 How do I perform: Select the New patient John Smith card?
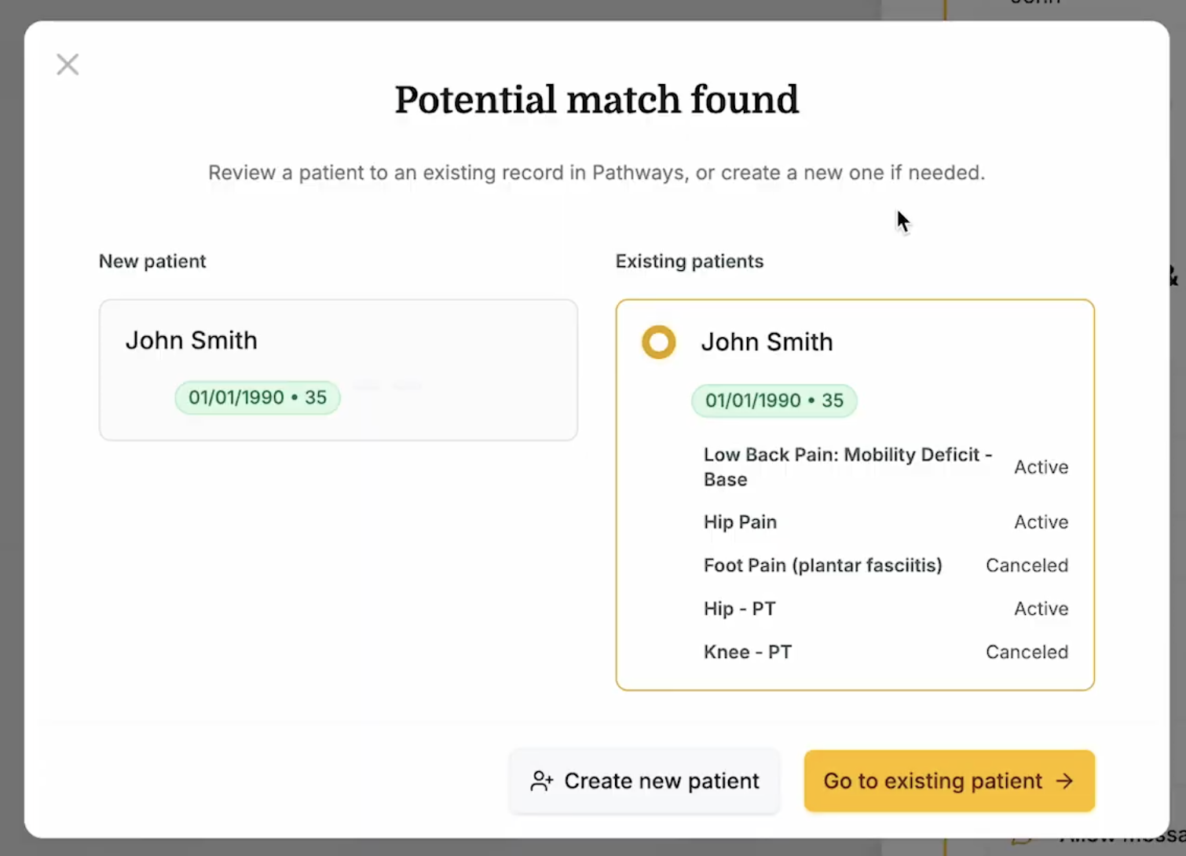(338, 369)
